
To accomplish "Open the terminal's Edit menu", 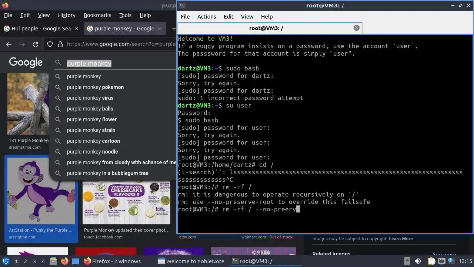I will pos(228,17).
